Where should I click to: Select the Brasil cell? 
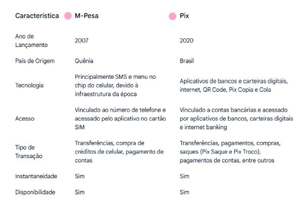click(187, 61)
